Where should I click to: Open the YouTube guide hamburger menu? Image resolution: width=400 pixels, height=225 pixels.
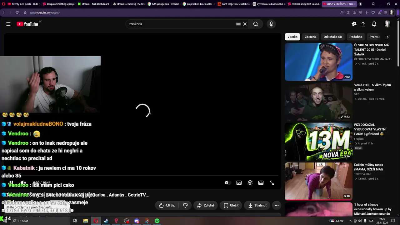point(8,24)
